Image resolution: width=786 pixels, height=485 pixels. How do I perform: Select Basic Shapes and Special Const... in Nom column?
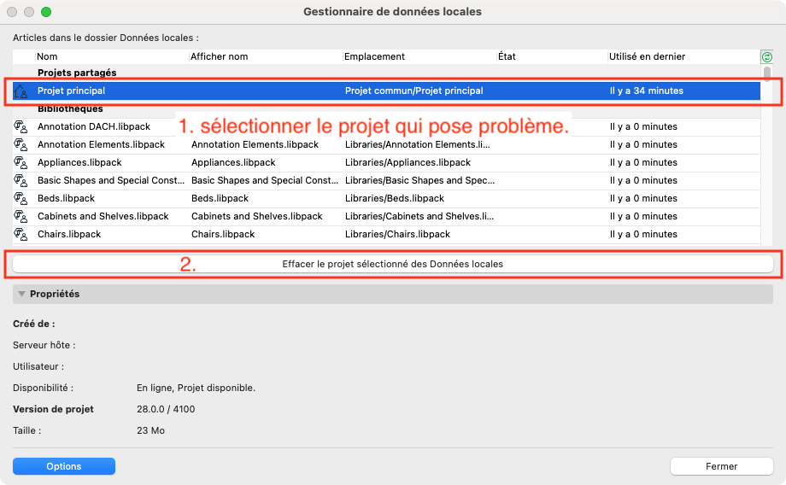[111, 180]
